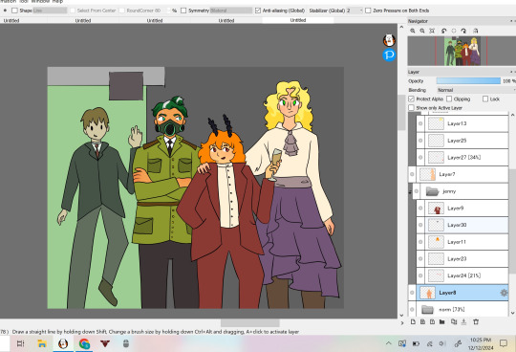
Task: Create a new layer with the page icon
Action: [413, 321]
